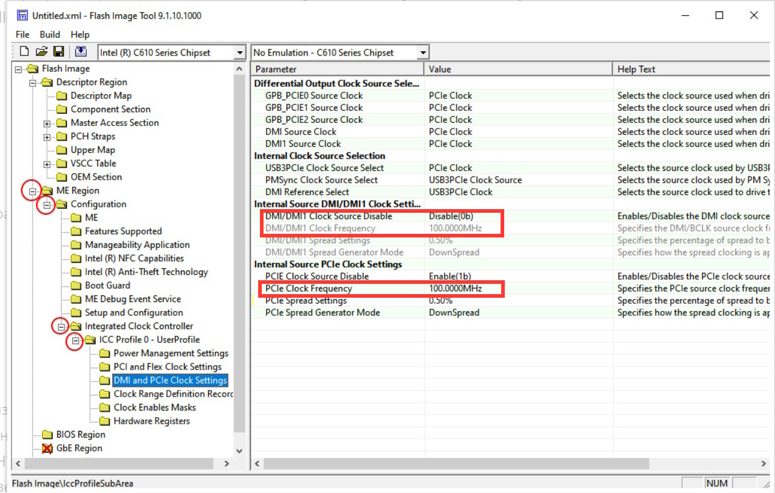Click the GPB_PCIE2 Source Clock parameter

pos(314,119)
